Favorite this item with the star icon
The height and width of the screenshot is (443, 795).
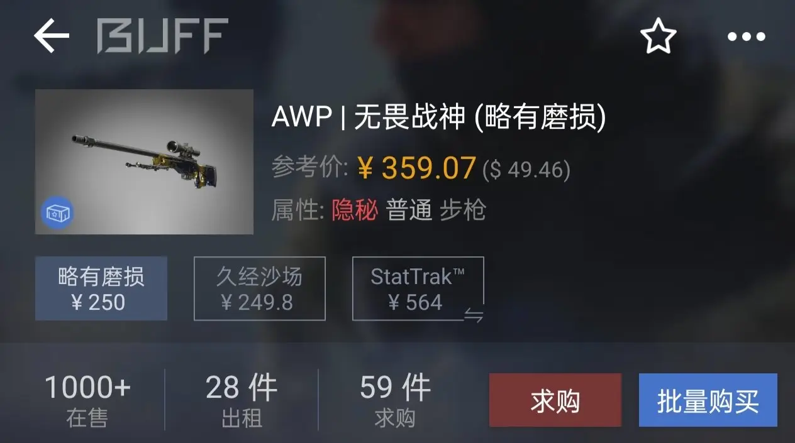click(659, 36)
